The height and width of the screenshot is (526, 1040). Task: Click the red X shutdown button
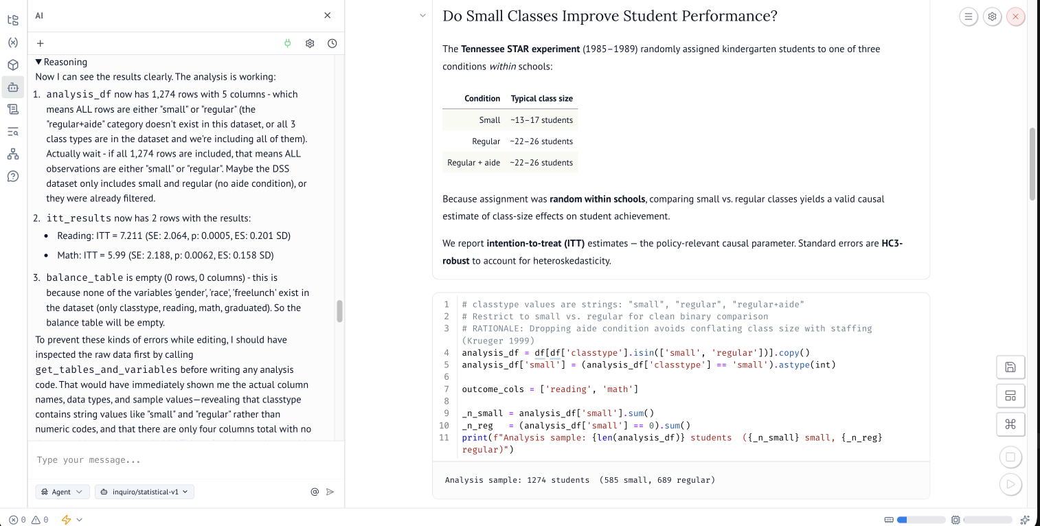(x=1016, y=17)
